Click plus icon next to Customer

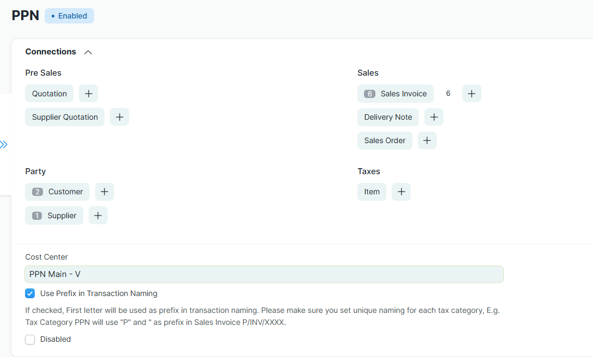tap(104, 192)
